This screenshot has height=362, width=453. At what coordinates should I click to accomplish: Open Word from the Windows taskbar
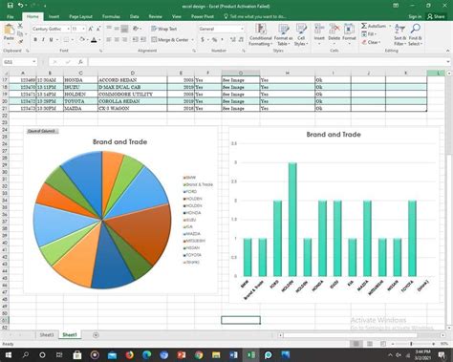pos(233,354)
